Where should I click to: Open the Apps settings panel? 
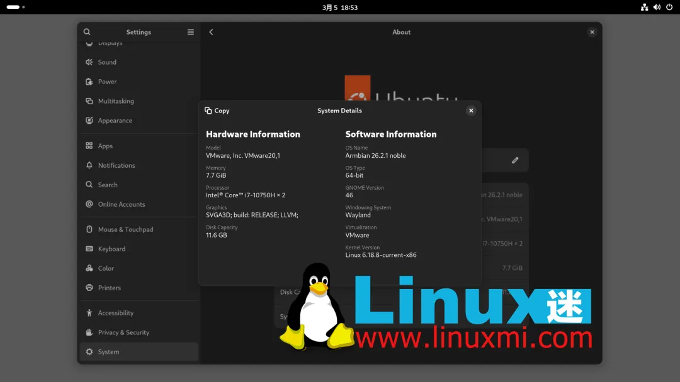139,146
